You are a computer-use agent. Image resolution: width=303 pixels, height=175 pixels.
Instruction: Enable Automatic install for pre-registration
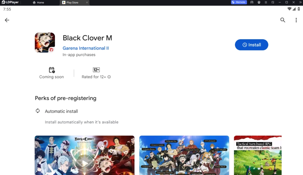click(x=61, y=111)
